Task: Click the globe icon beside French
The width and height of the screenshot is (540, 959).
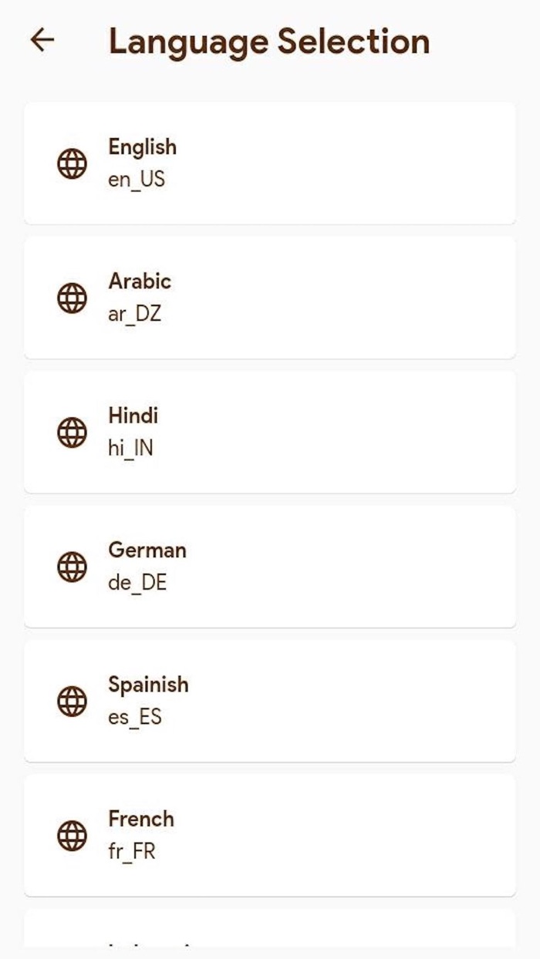Action: pos(73,835)
